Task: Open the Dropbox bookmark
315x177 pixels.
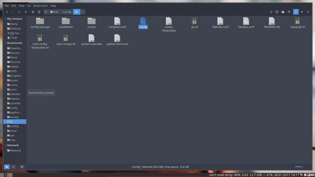Action: tap(15, 76)
